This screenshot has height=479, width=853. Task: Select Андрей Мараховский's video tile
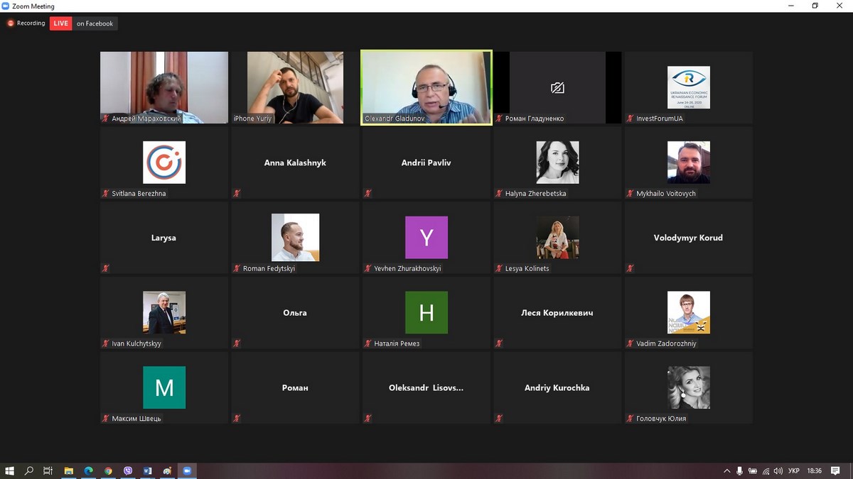164,87
